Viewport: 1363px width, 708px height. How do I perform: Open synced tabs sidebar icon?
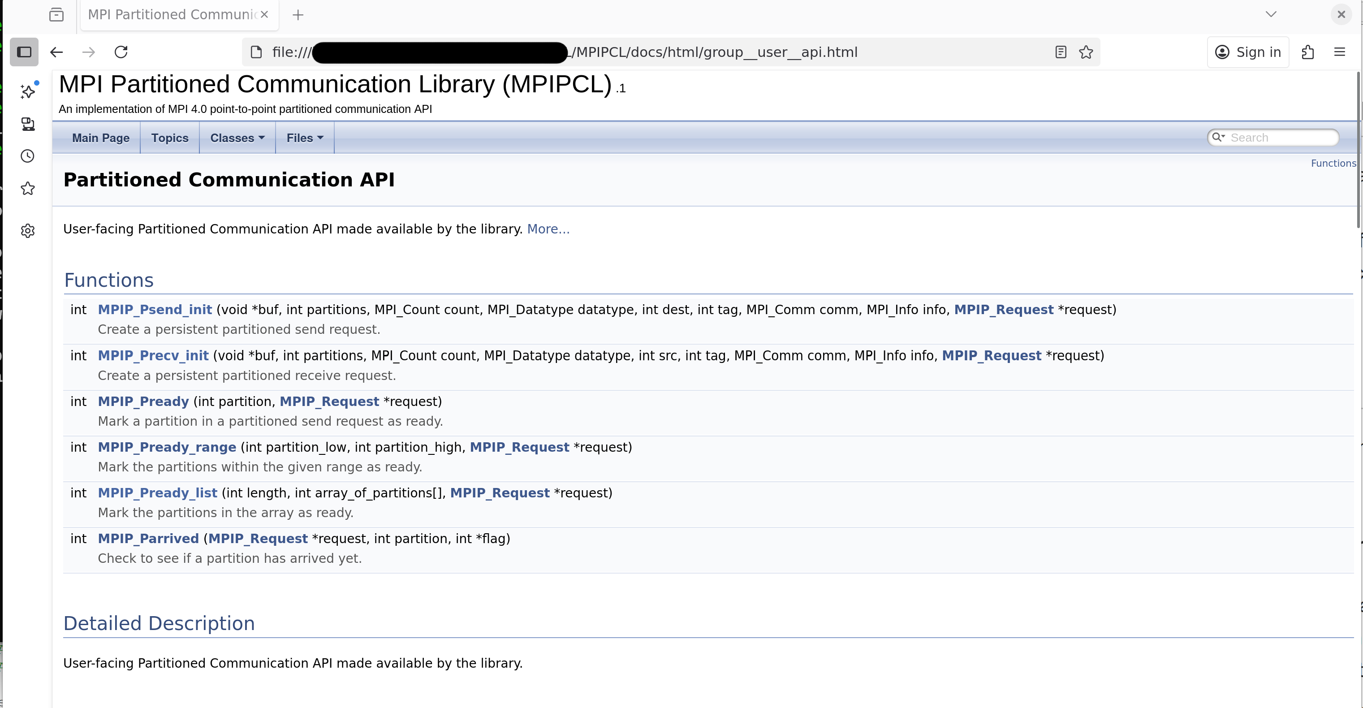pos(28,124)
